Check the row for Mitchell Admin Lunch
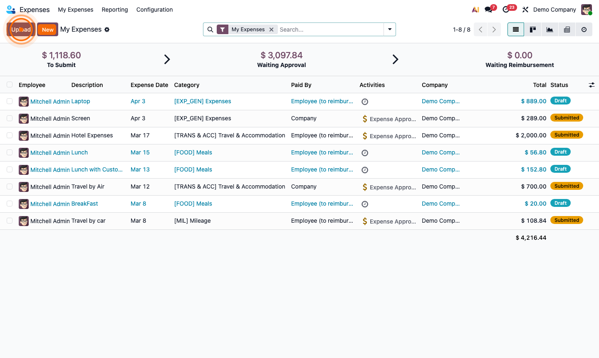599x358 pixels. point(10,152)
